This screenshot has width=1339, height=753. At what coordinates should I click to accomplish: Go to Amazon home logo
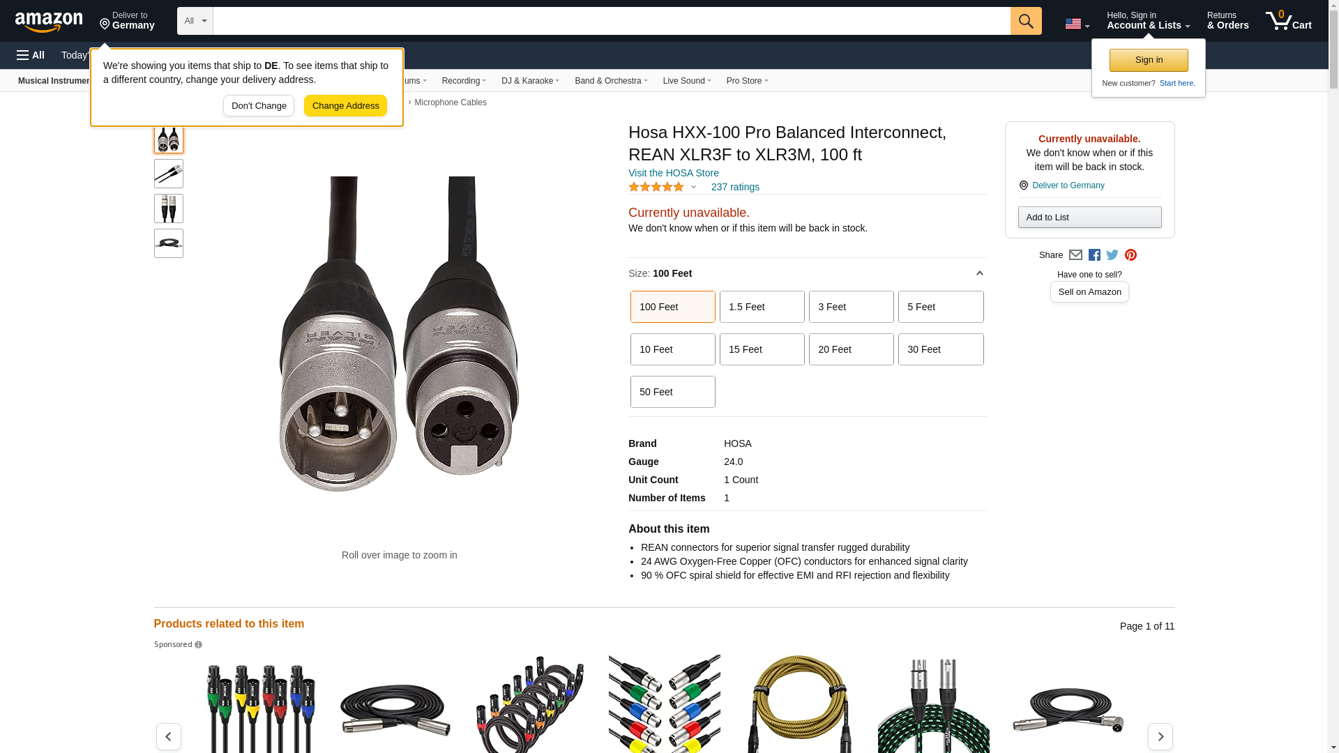tap(49, 22)
